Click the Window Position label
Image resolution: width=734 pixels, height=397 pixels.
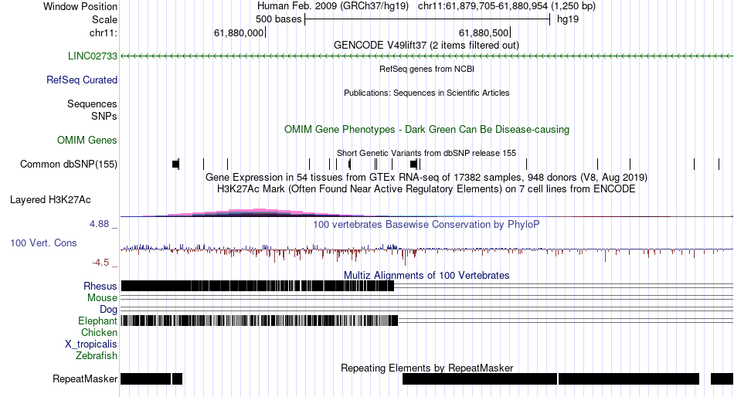click(x=80, y=6)
